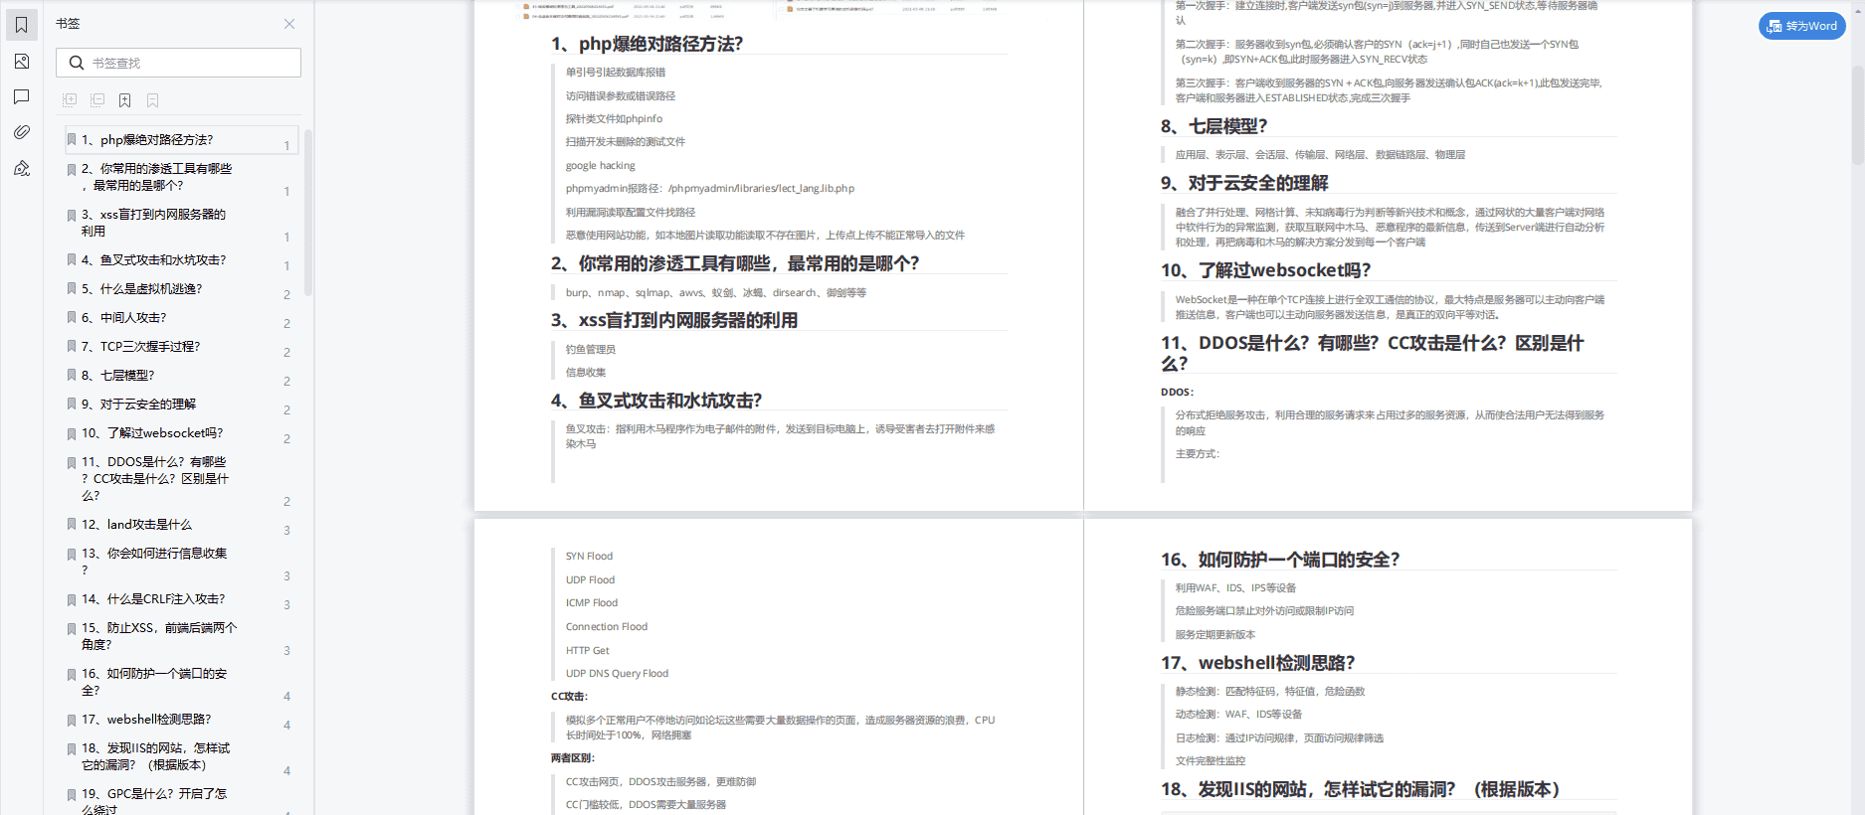Viewport: 1865px width, 815px height.
Task: Click heading 2、你常用的渗透工具有哪些 in document
Action: point(735,263)
